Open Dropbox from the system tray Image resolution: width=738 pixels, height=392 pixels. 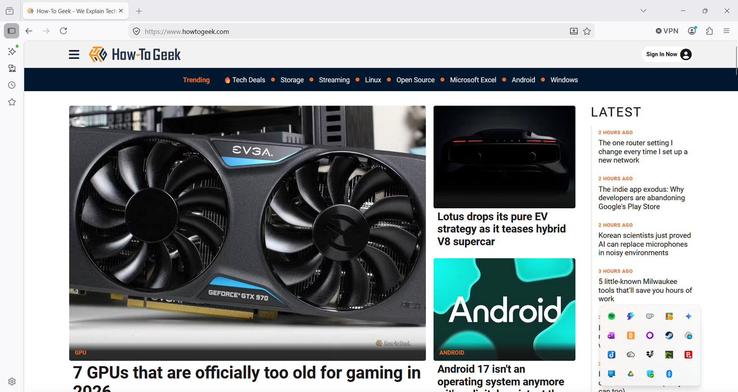tap(650, 354)
